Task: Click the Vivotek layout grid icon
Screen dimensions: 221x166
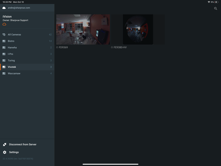Action: pos(4,67)
